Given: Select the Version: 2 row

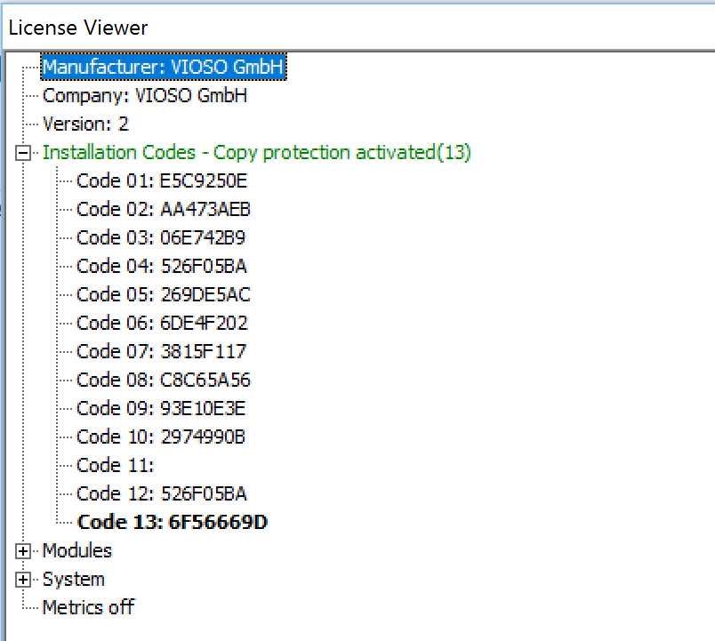Looking at the screenshot, I should 85,124.
